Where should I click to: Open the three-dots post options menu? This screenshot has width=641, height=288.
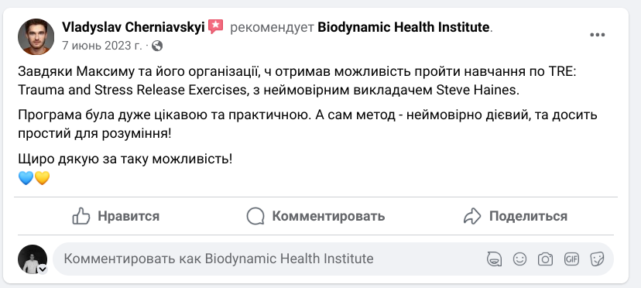tap(597, 35)
